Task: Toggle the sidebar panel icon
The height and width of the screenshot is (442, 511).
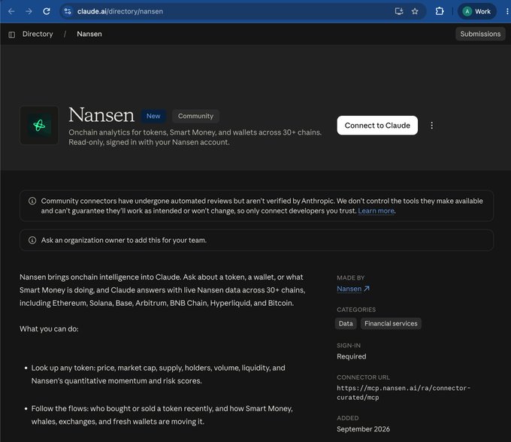Action: [x=12, y=35]
